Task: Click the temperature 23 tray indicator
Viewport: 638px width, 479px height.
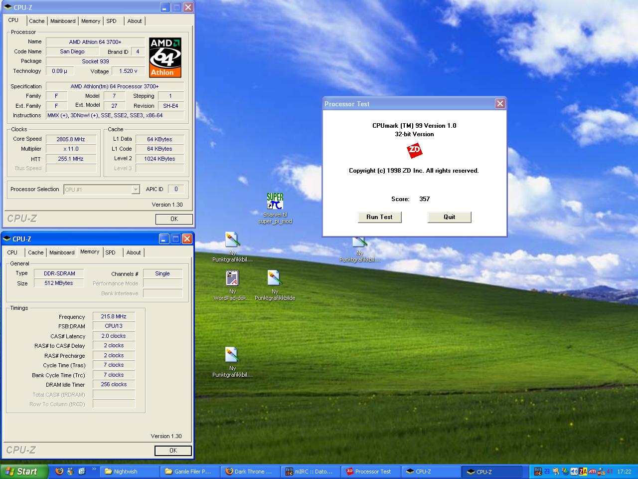Action: [x=547, y=472]
